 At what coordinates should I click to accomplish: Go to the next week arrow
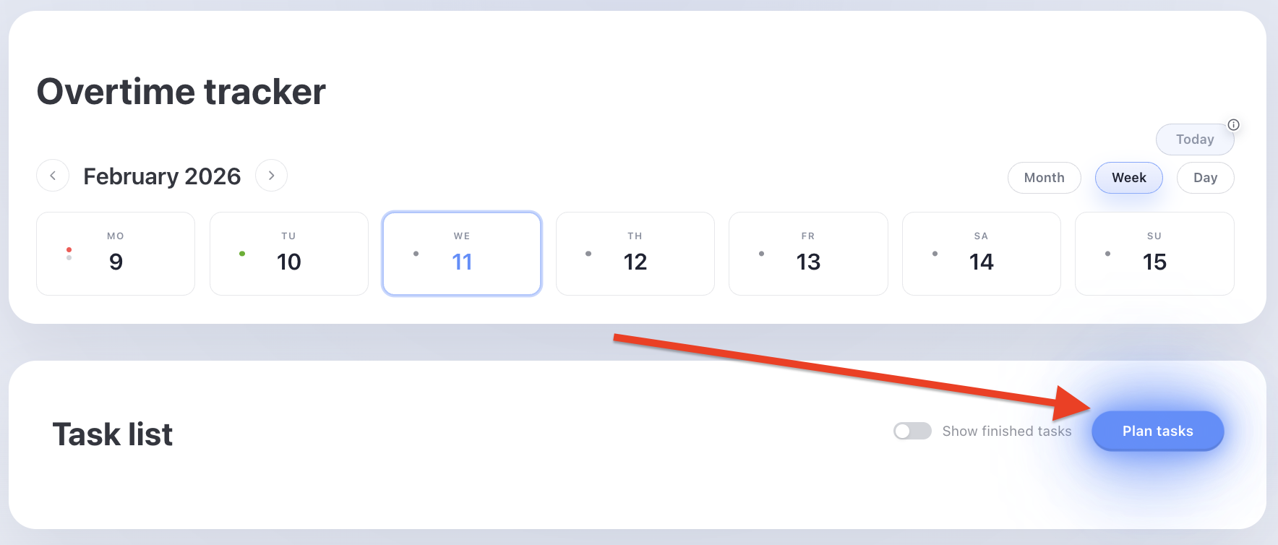(x=271, y=176)
